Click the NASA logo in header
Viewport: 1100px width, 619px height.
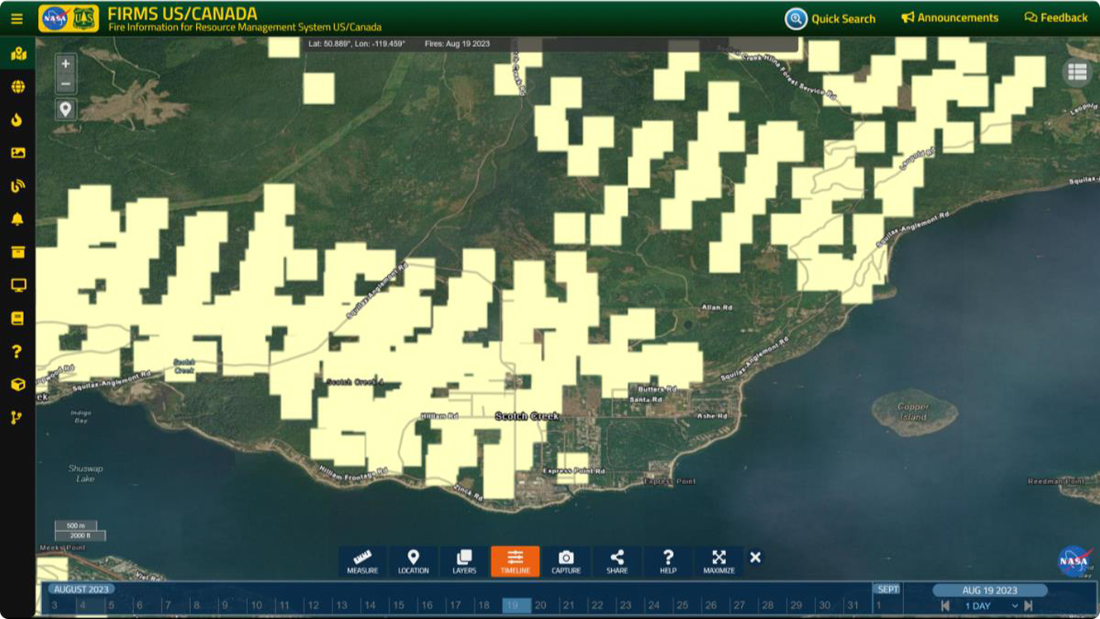54,18
